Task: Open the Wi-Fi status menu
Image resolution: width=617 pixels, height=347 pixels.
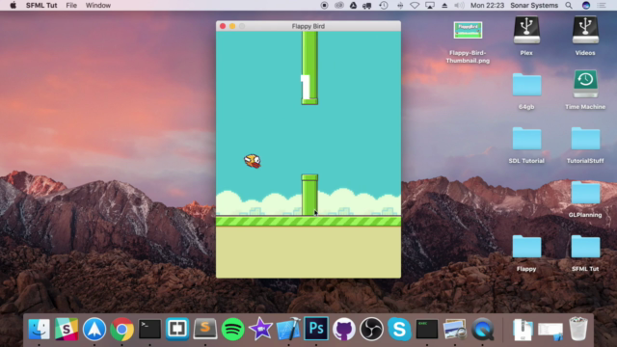Action: point(415,5)
